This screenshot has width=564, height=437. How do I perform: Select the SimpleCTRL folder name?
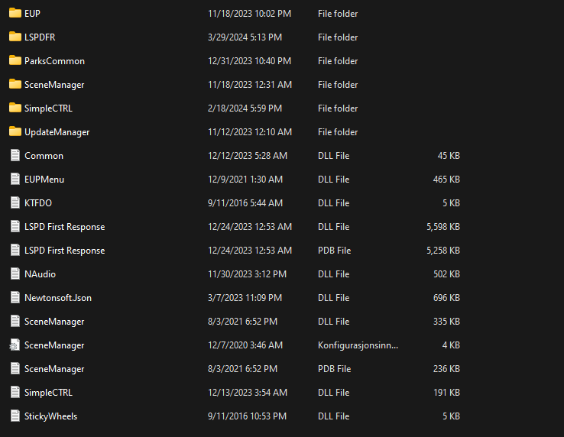tap(48, 108)
